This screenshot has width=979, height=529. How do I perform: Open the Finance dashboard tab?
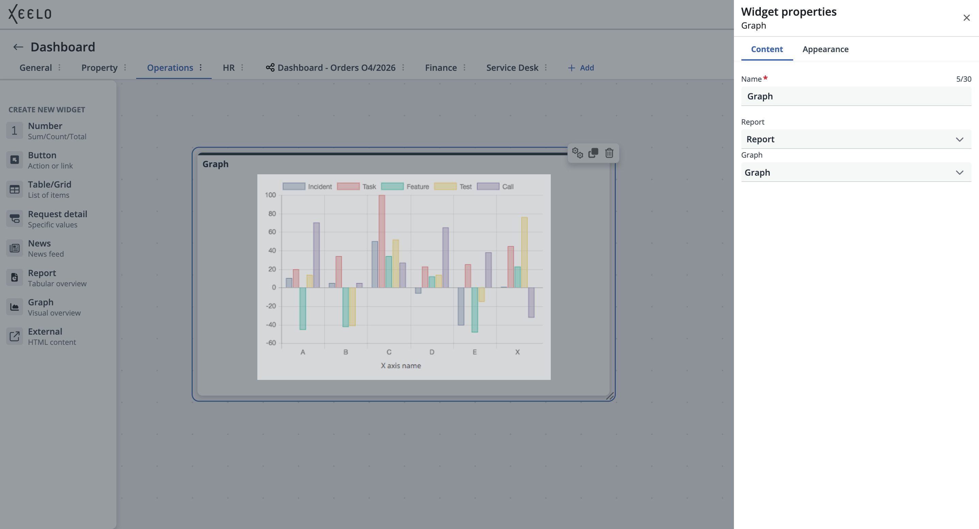click(x=441, y=68)
